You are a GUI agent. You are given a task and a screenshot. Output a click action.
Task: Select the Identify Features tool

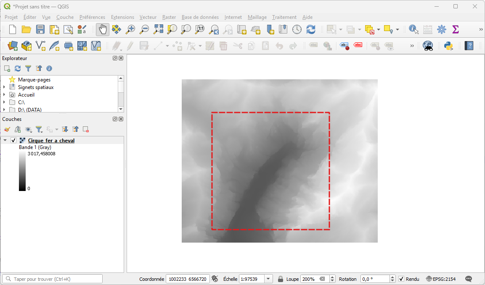(413, 29)
